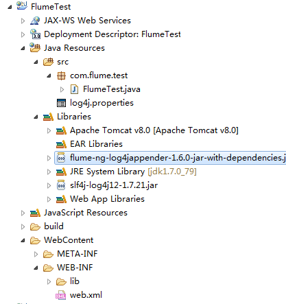Screen dimensions: 286x304
Task: Click the Web App Libraries icon
Action: (61, 199)
